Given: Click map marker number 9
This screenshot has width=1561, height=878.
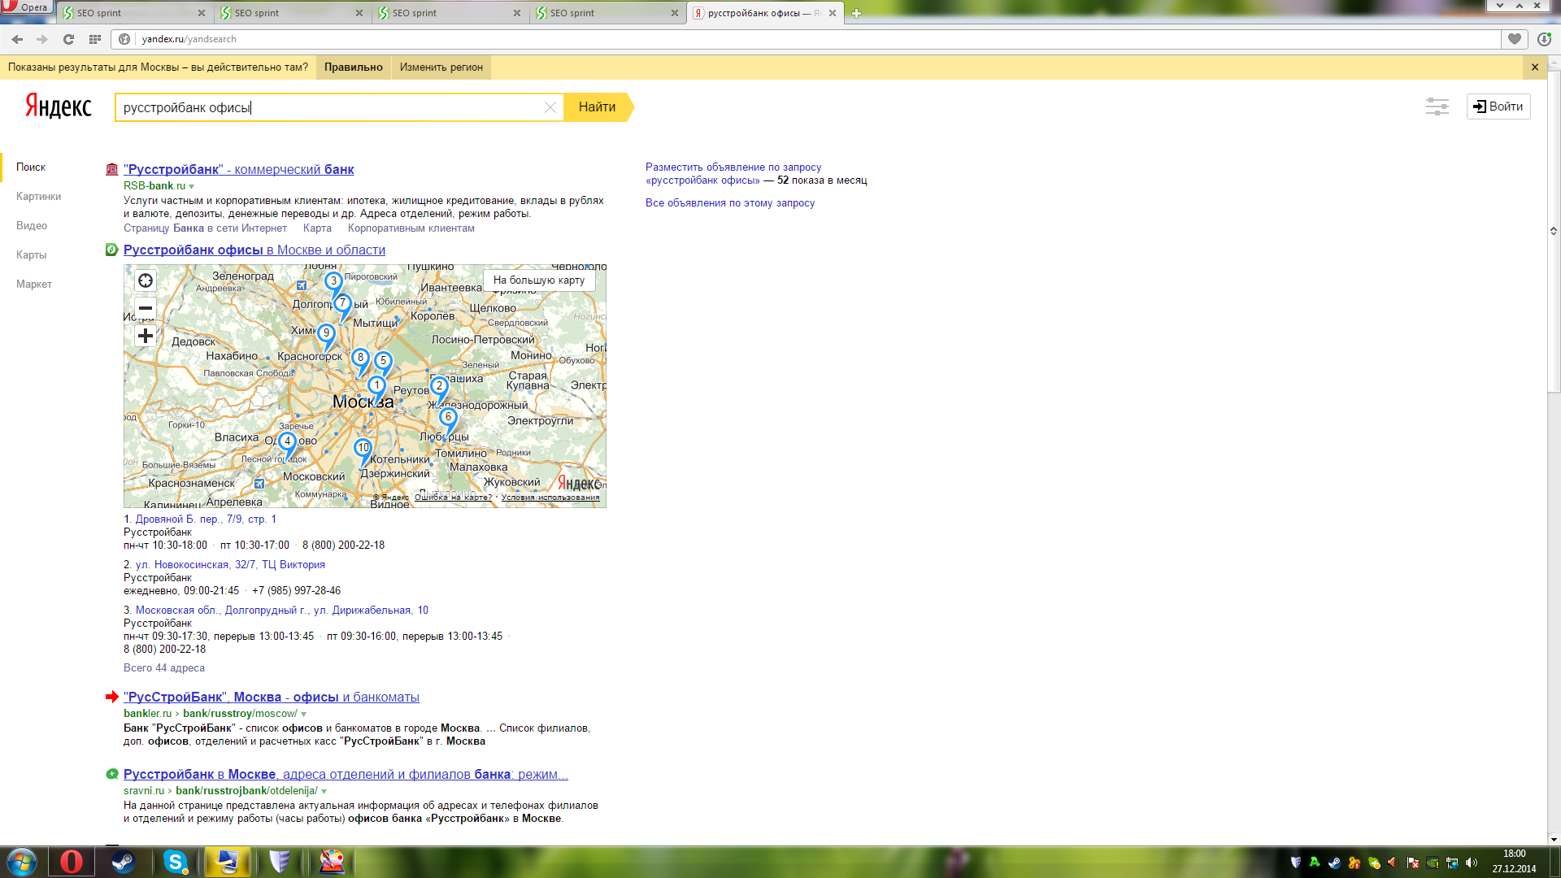Looking at the screenshot, I should tap(326, 334).
